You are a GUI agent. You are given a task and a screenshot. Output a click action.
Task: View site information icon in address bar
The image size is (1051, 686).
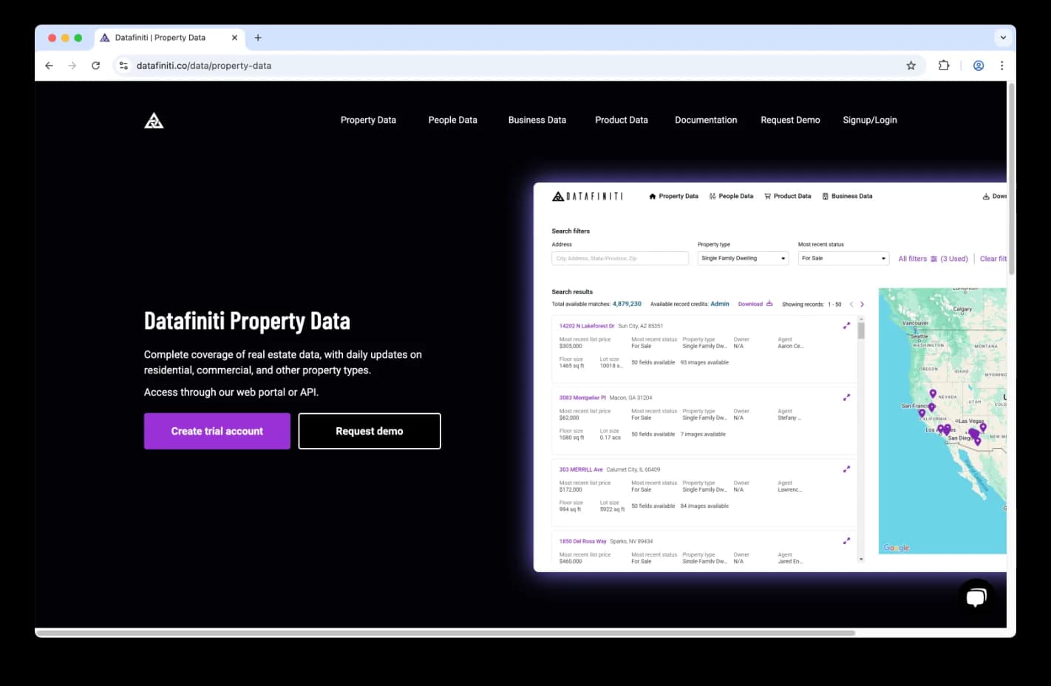pyautogui.click(x=123, y=66)
